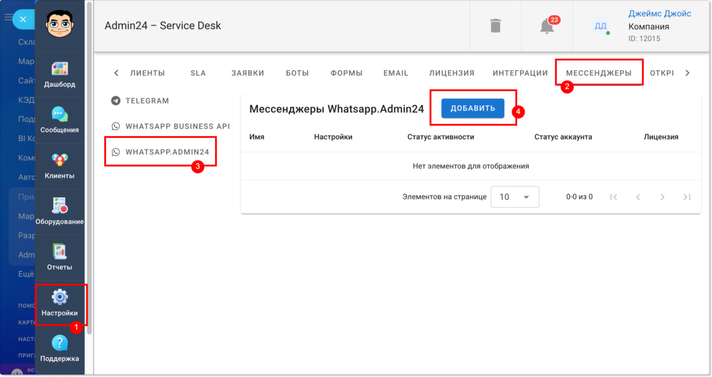
Task: Switch to the EMAIL tab
Action: [x=396, y=73]
